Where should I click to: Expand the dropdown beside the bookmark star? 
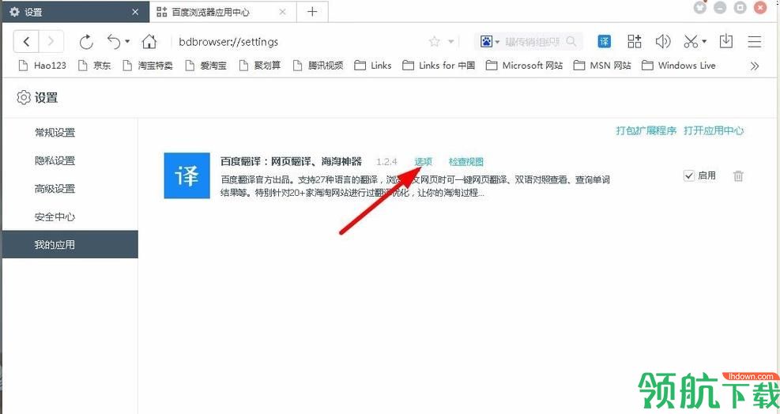click(450, 42)
